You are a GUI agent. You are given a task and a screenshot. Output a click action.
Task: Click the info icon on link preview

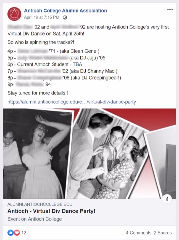(x=167, y=199)
